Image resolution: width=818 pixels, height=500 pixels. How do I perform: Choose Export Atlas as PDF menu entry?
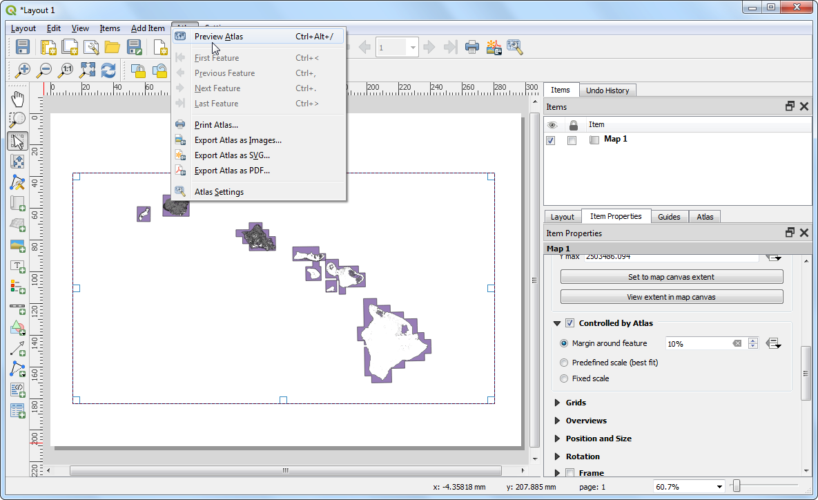232,171
